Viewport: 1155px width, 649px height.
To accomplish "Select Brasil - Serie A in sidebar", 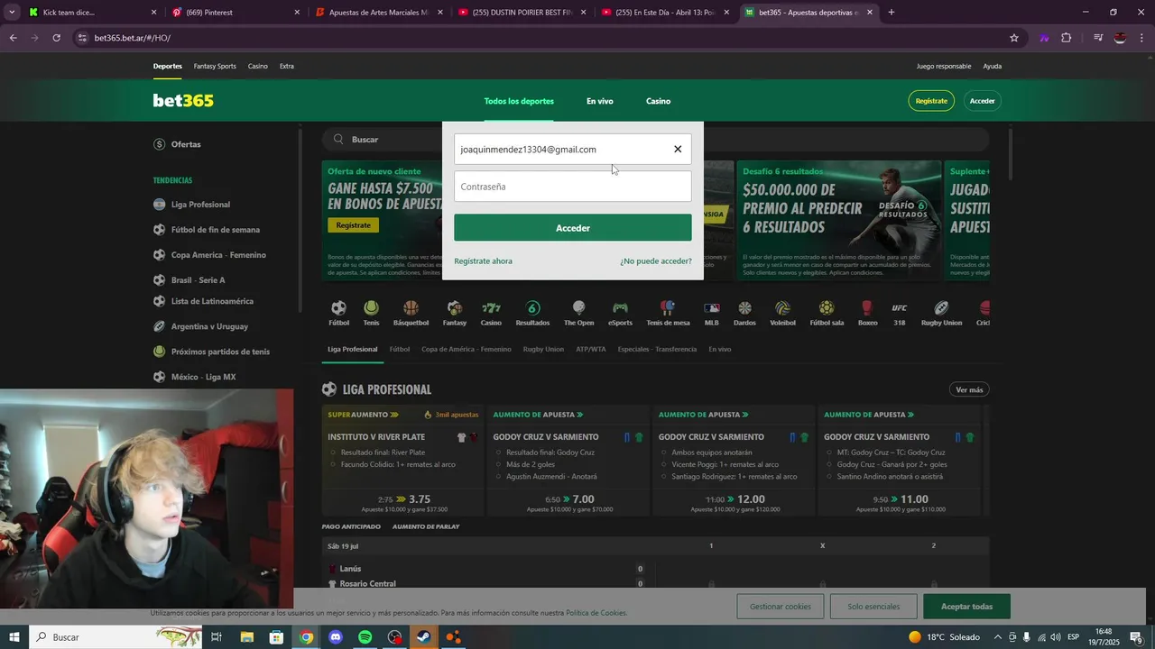I will coord(198,280).
